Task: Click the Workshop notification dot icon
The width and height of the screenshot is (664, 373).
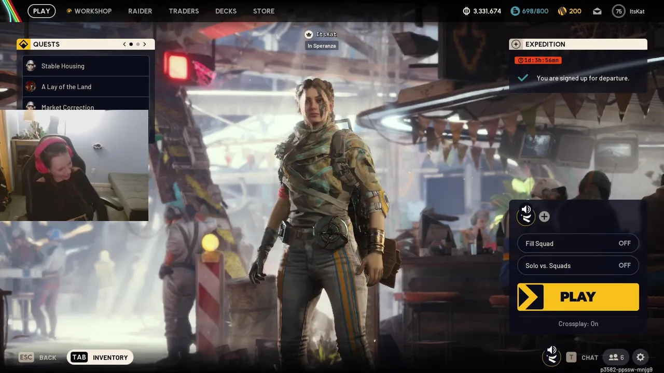Action: point(70,11)
